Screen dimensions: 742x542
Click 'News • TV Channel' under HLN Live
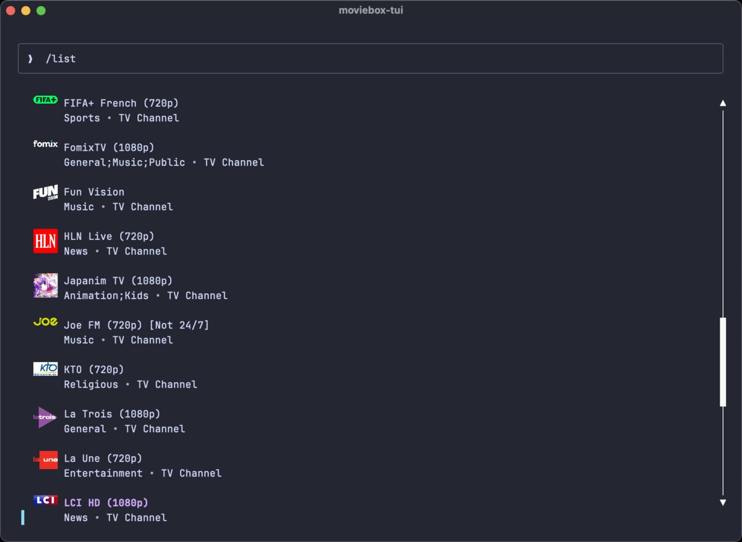click(115, 252)
